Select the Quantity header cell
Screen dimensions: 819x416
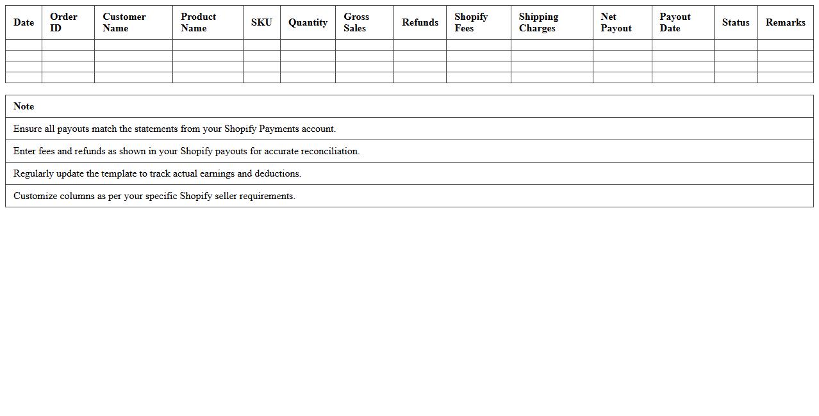coord(308,22)
